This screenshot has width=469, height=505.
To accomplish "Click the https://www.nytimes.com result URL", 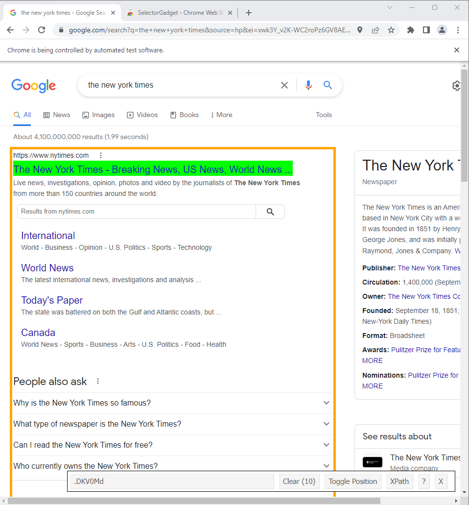I will pos(51,155).
